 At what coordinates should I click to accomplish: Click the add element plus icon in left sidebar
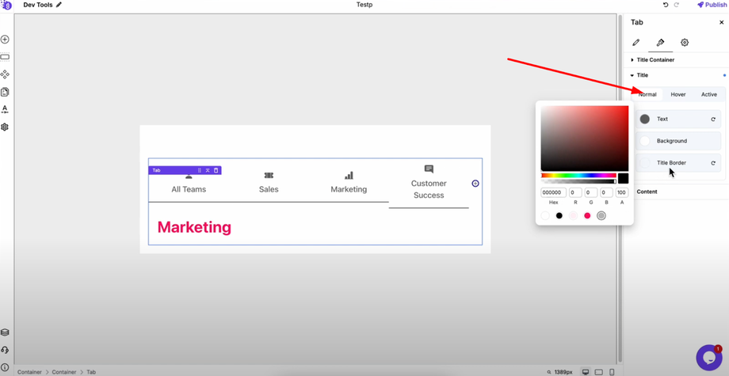5,40
